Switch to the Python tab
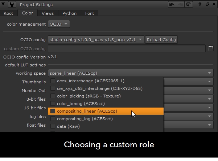 coord(69,13)
